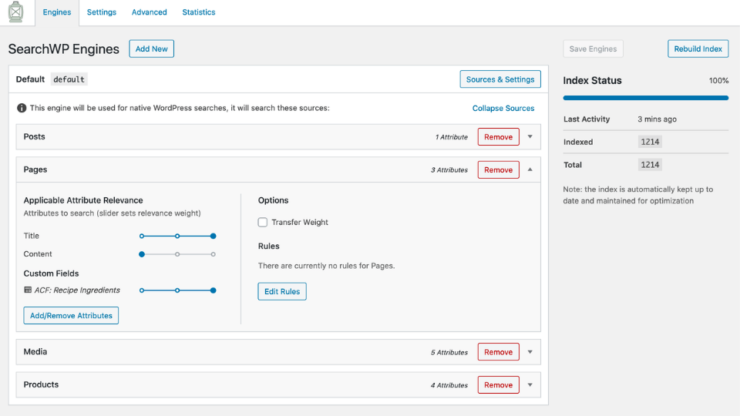Click the Edit Rules button
740x416 pixels.
tap(282, 291)
